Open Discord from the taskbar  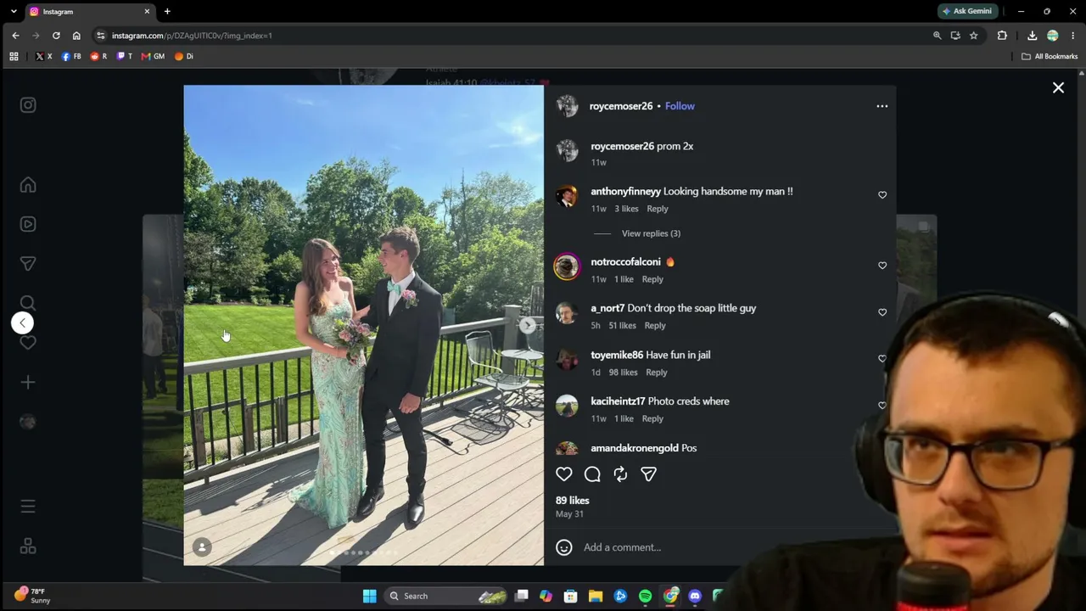695,597
